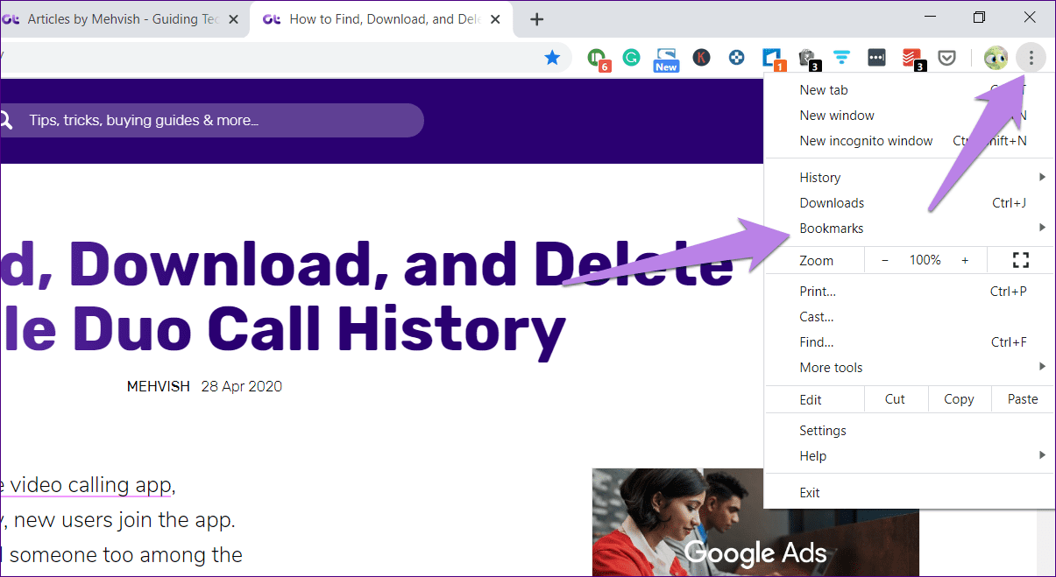
Task: Click the site search magnifier icon
Action: tap(5, 121)
